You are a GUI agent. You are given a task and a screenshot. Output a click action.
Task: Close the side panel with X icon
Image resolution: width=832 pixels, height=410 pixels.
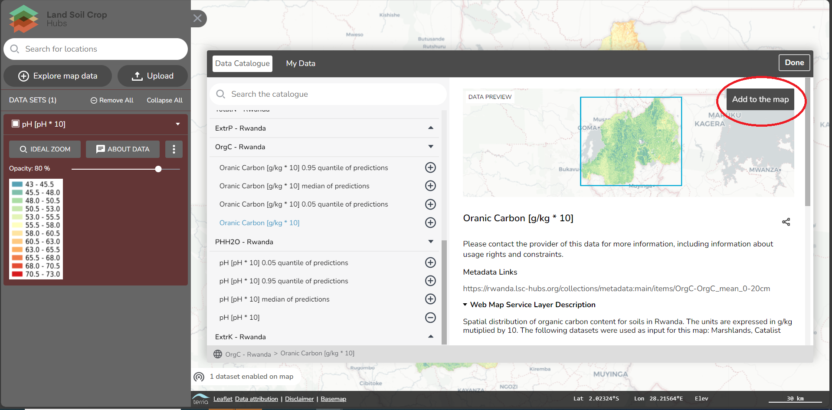[x=198, y=18]
